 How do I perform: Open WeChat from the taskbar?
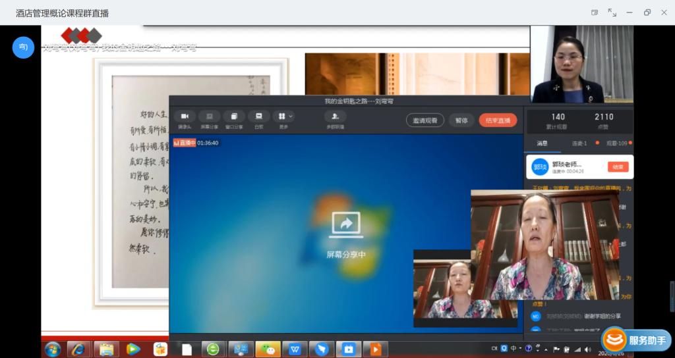[268, 349]
